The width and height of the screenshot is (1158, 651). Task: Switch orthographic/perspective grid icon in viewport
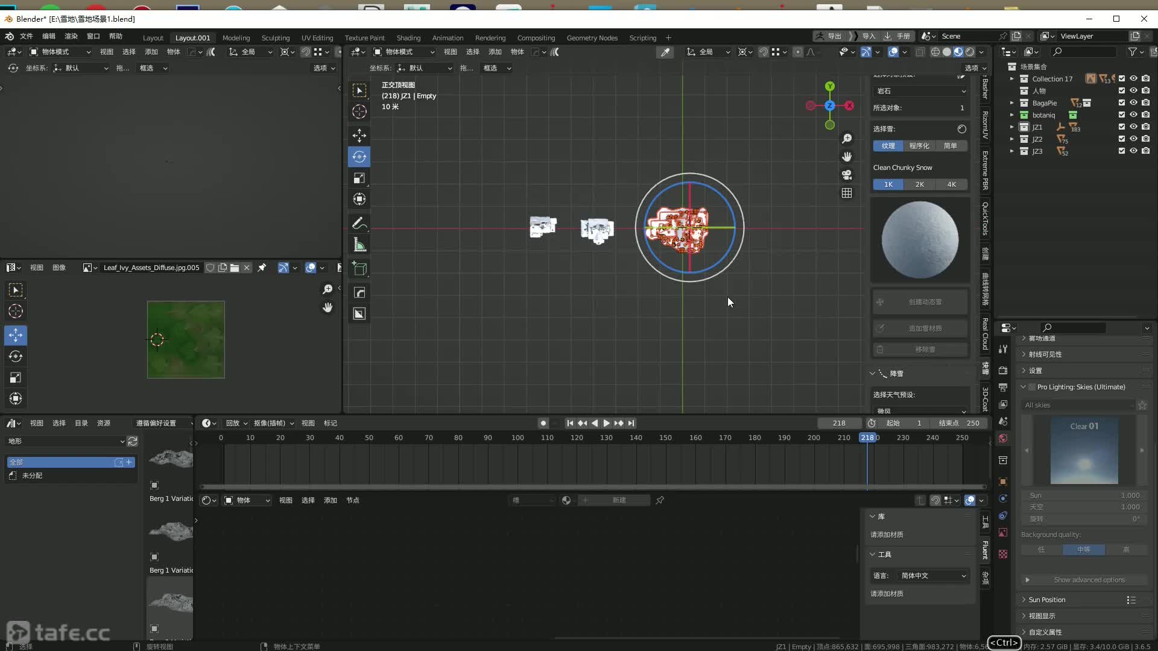847,193
